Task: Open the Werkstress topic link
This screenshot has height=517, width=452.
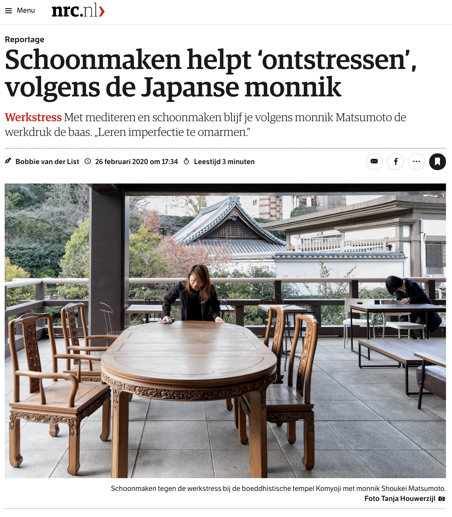Action: [33, 118]
